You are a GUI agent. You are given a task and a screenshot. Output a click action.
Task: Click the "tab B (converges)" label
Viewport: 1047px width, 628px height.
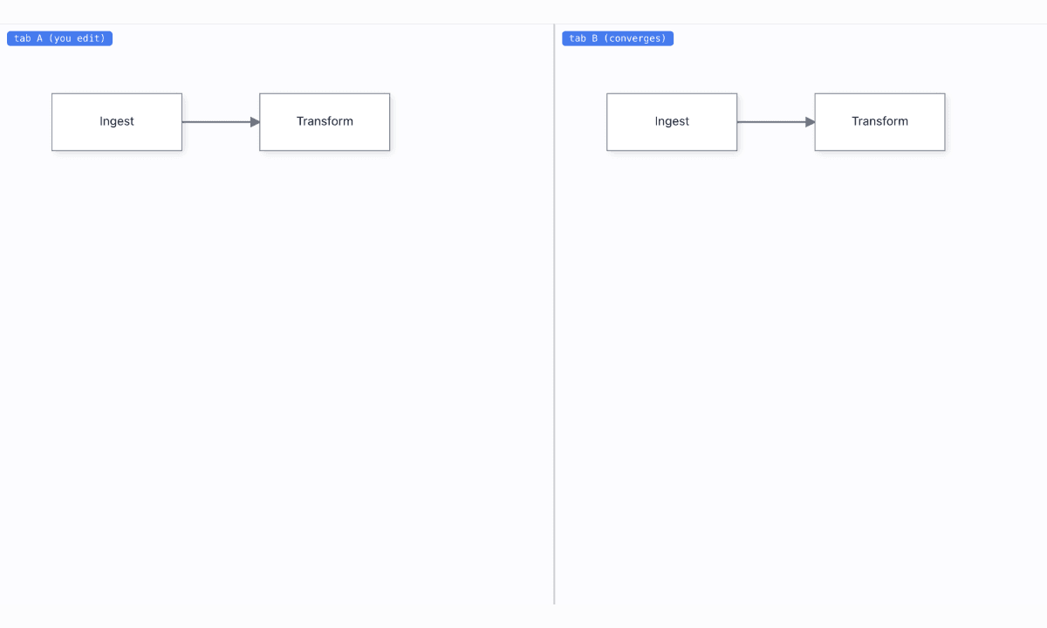618,38
